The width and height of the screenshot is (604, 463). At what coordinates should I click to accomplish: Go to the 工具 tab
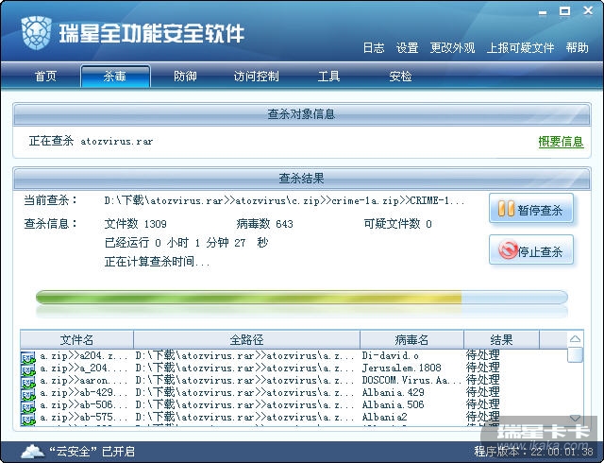click(328, 76)
